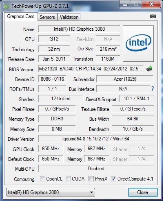The width and height of the screenshot is (164, 201).
Task: Close GPU-Z with the red X
Action: tap(151, 5)
